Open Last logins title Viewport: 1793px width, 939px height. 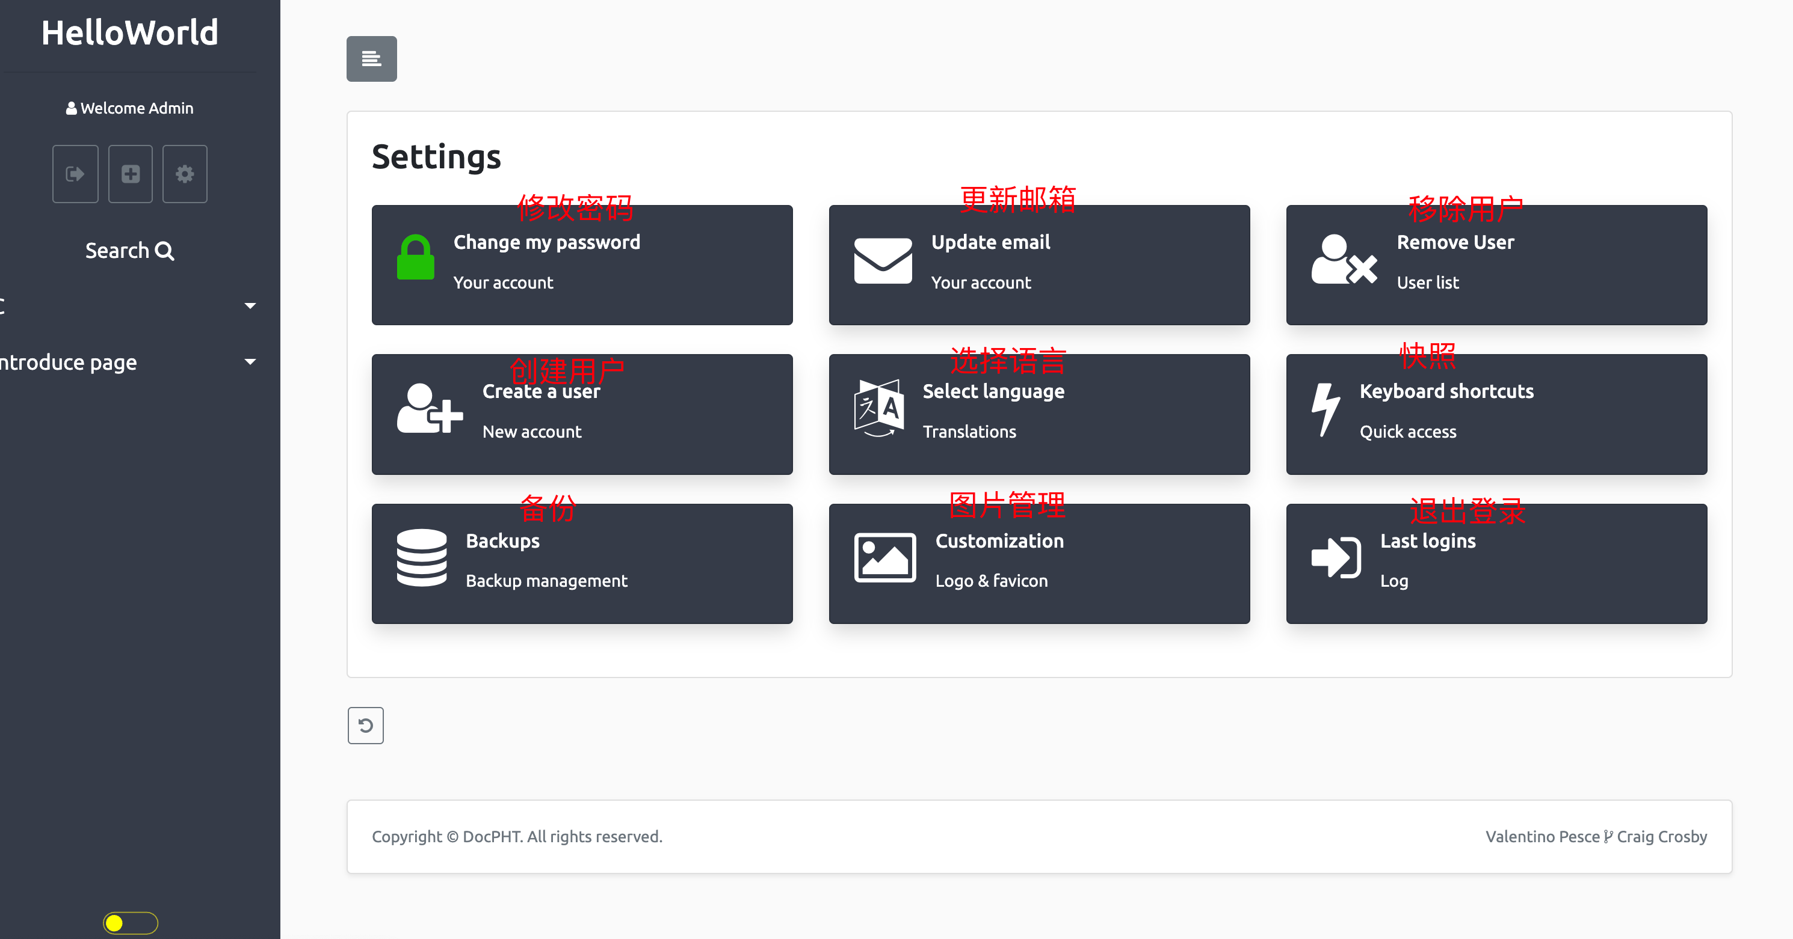(1428, 541)
